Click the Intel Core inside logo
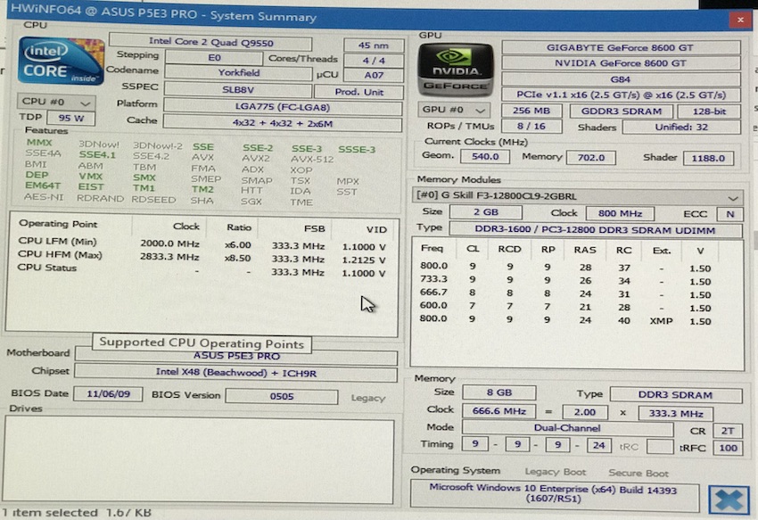The width and height of the screenshot is (758, 520). (61, 61)
